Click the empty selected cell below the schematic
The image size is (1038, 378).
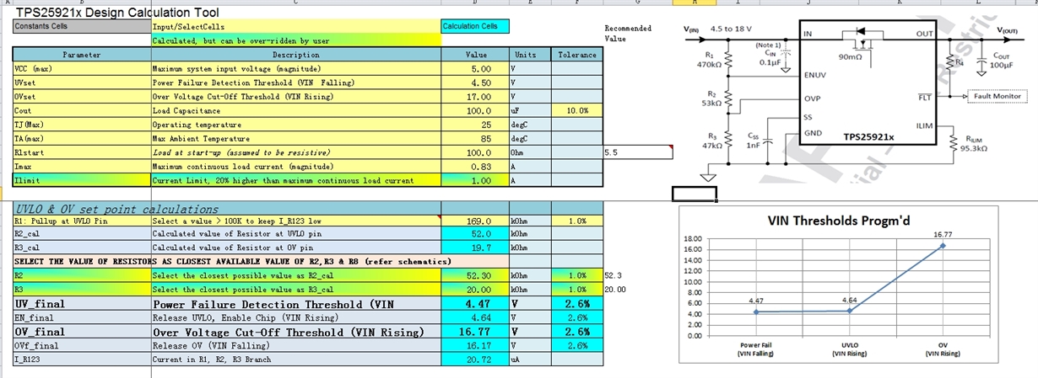pyautogui.click(x=695, y=194)
